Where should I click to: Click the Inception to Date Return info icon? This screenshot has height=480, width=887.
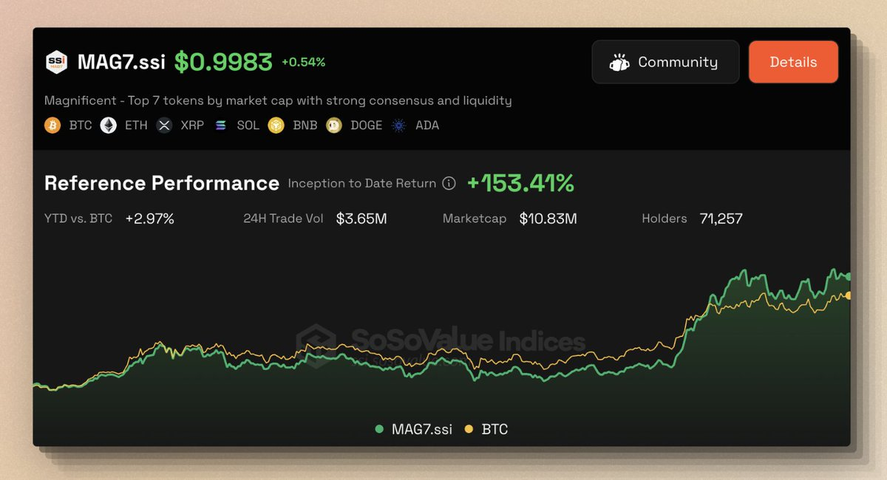[x=449, y=184]
